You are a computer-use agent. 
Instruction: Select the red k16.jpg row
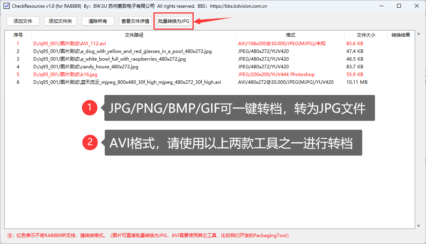tap(65, 75)
